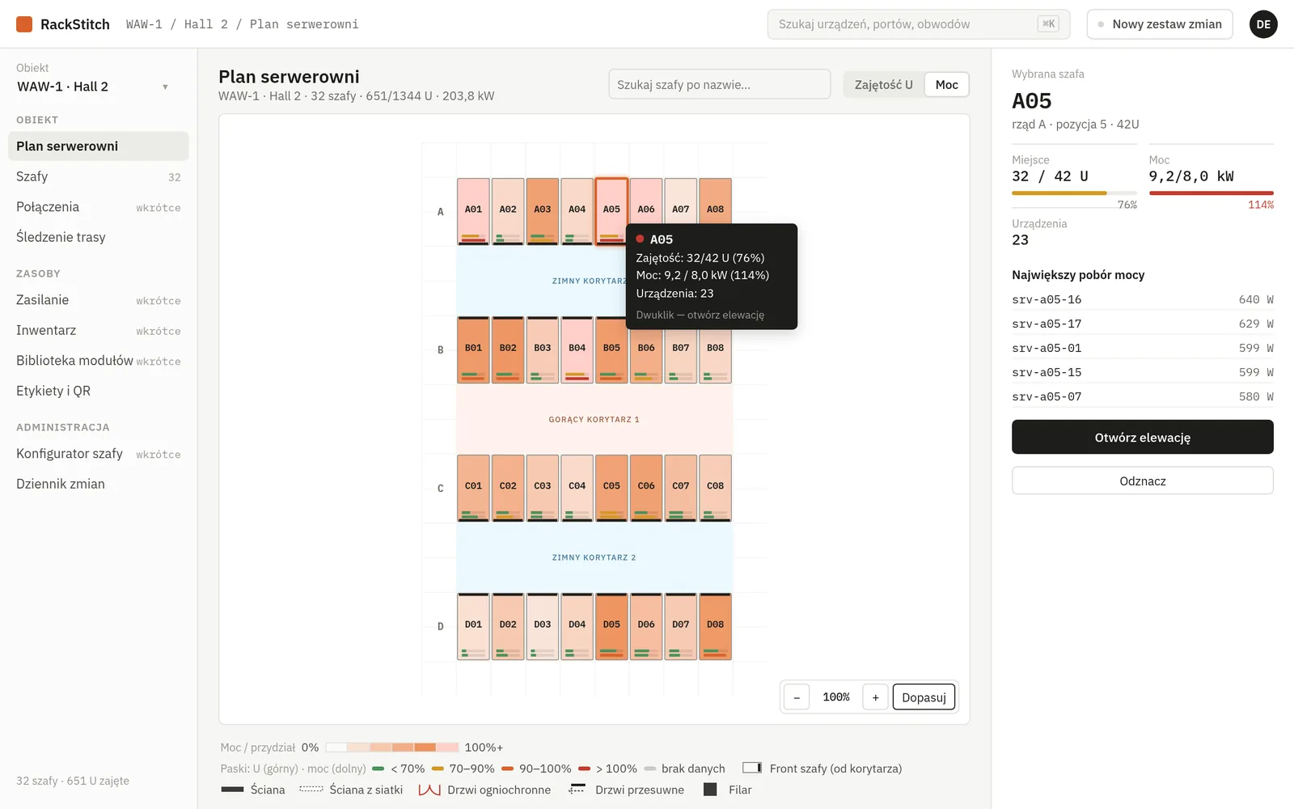Click the orange RackStitch logo icon

point(24,24)
